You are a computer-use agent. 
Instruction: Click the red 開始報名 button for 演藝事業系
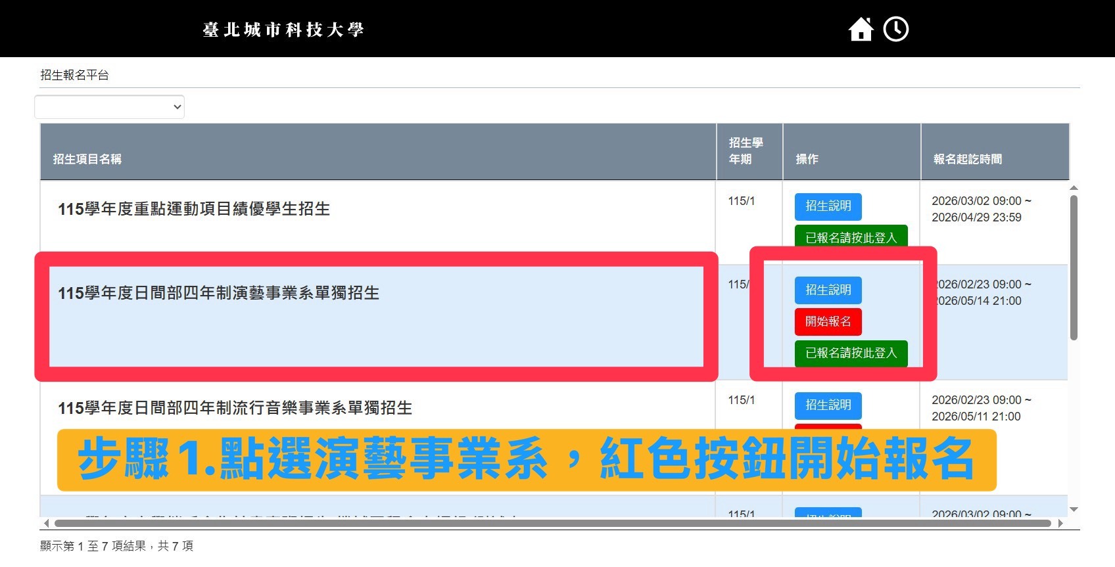tap(828, 322)
